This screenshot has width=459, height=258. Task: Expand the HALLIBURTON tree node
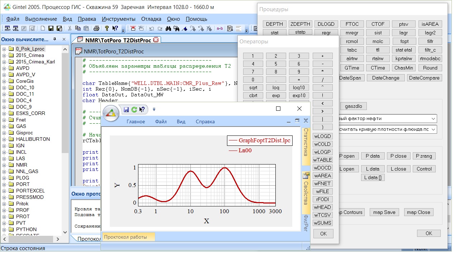point(4,139)
